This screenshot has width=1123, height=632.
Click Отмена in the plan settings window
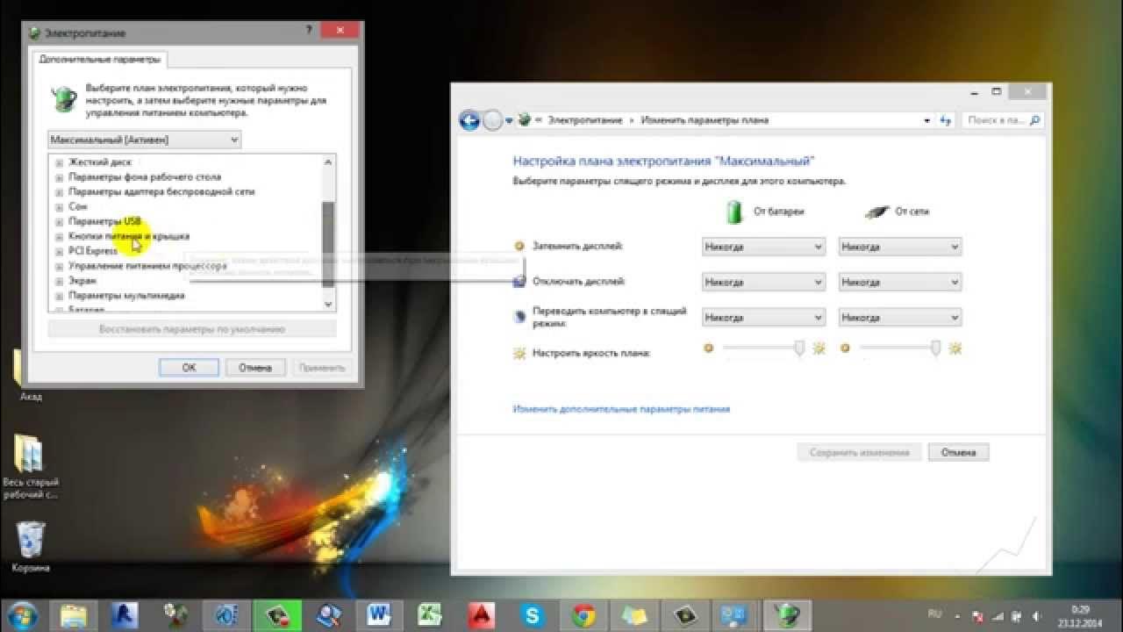point(958,453)
